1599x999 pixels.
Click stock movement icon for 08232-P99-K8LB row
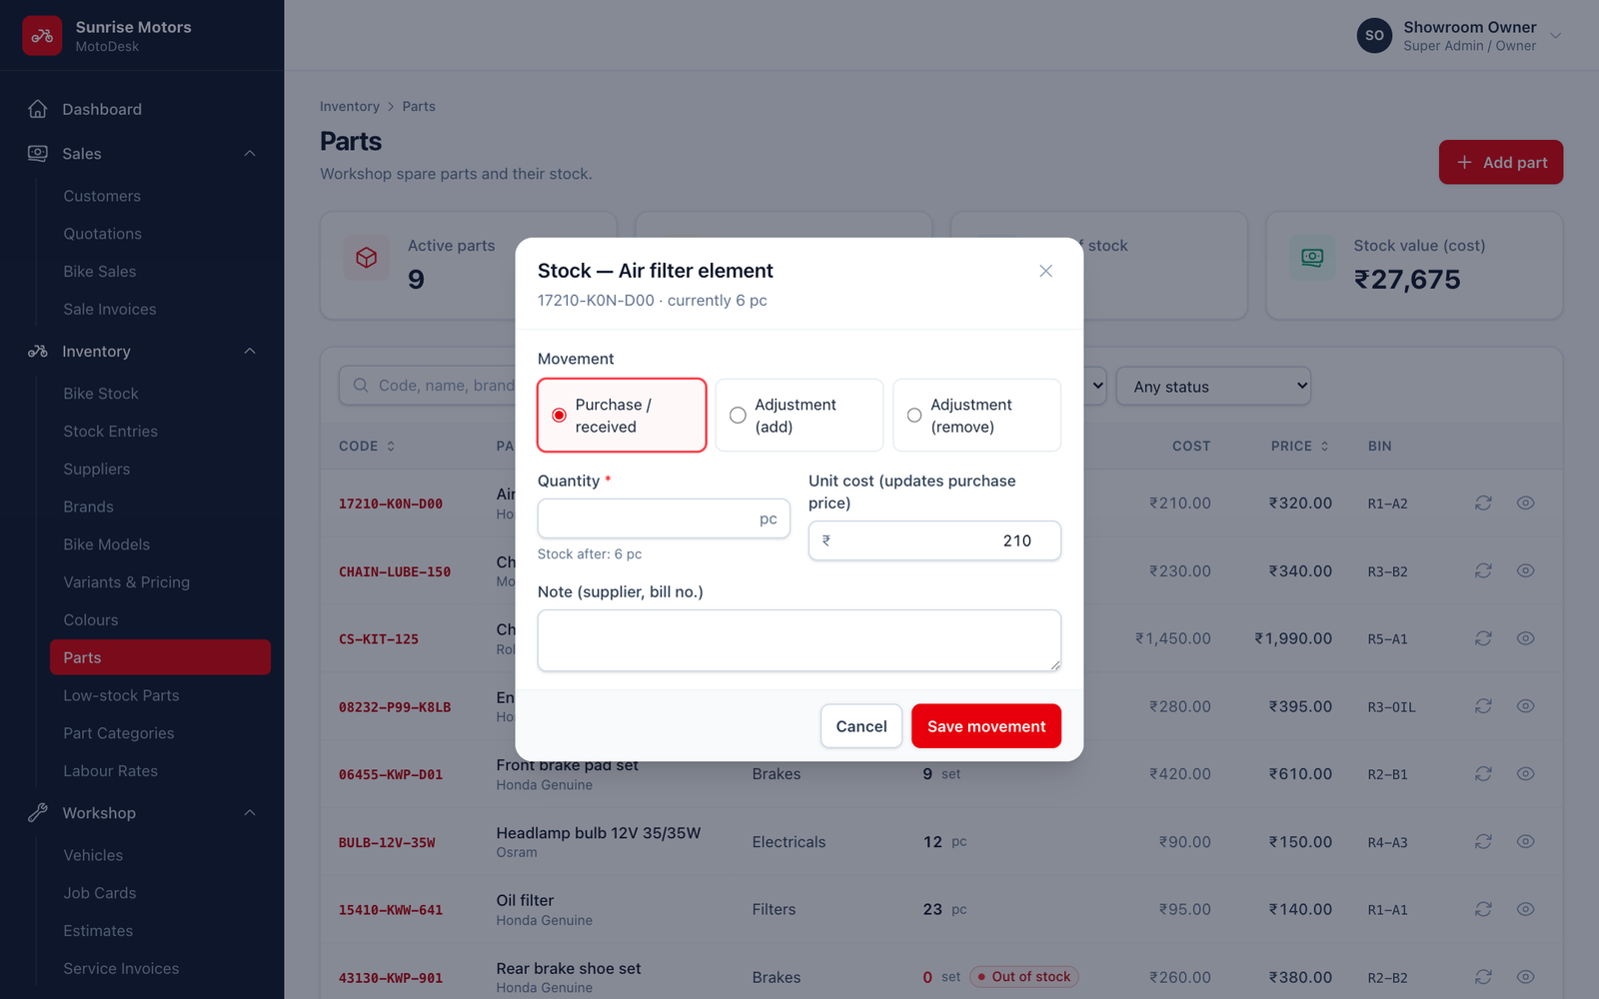pyautogui.click(x=1483, y=706)
